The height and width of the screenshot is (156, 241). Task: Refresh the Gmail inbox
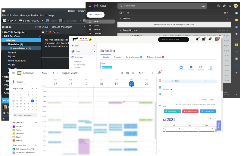point(128,13)
